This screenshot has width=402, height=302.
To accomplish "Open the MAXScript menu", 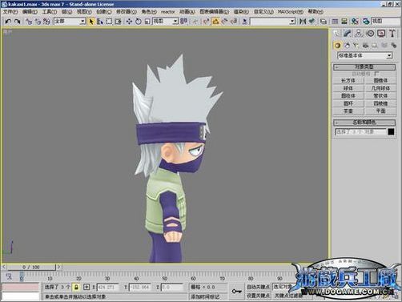I will (291, 12).
